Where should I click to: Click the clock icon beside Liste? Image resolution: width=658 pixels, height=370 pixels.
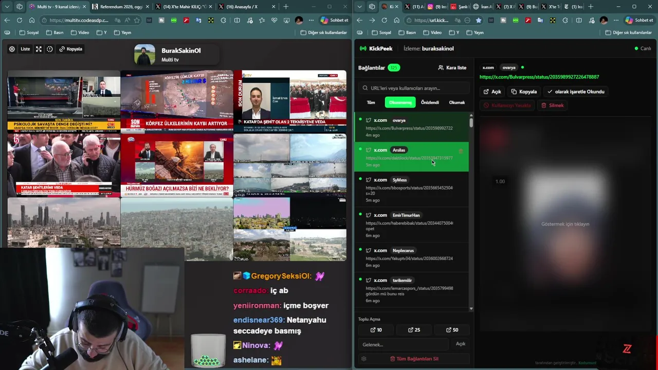point(50,49)
